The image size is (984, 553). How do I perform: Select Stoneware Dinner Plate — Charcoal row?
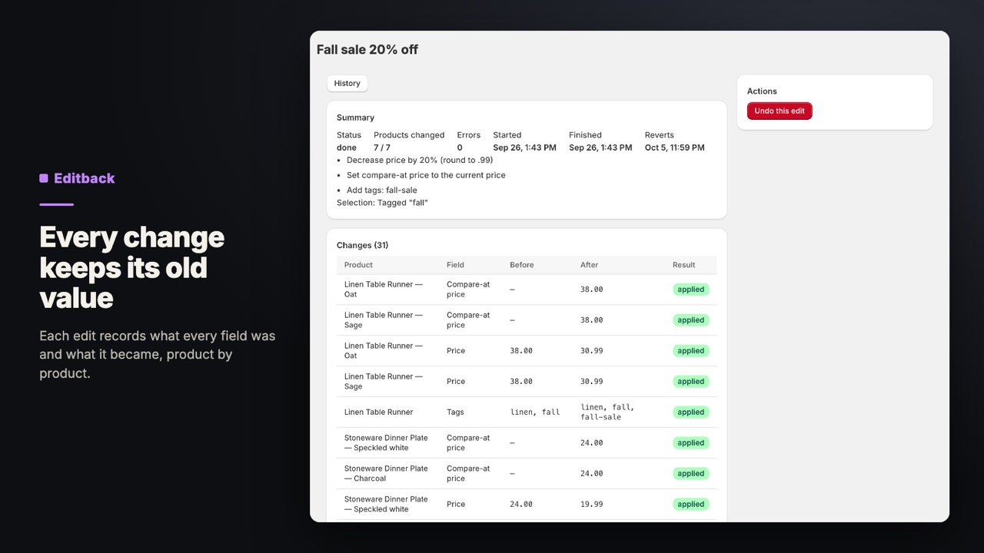tap(527, 474)
